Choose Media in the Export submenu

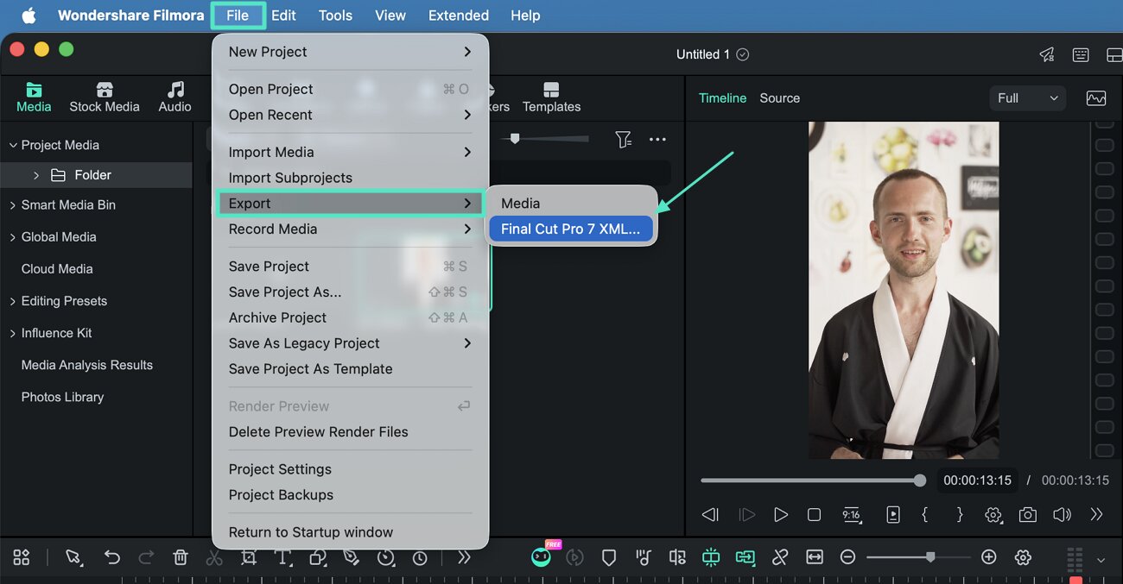571,204
